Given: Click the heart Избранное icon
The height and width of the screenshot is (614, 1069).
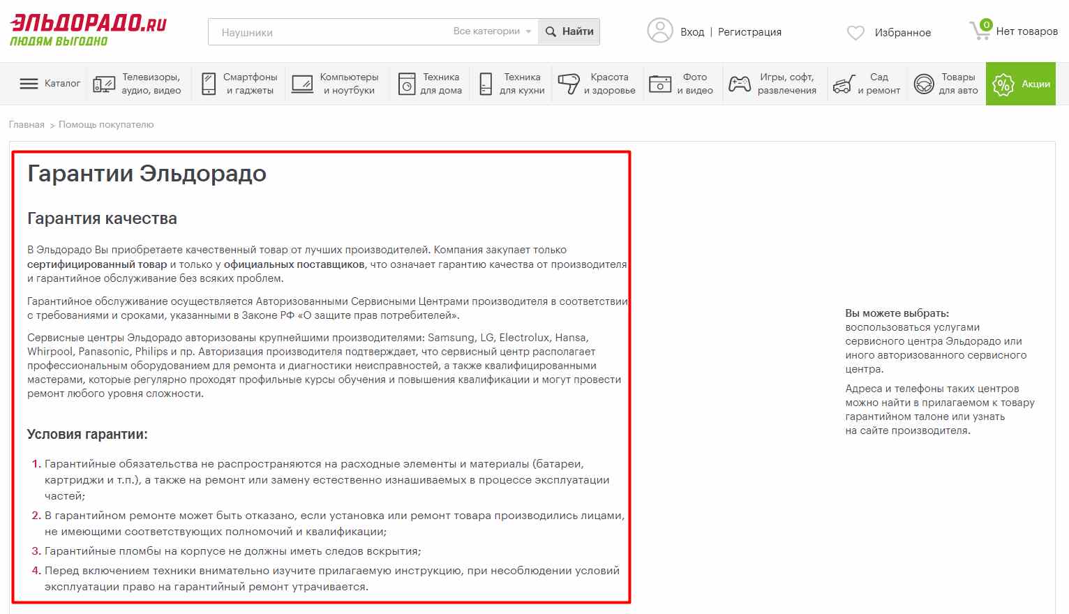Looking at the screenshot, I should coord(855,33).
